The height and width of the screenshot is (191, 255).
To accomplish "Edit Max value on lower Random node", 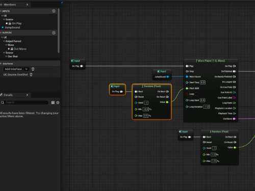I will click(x=214, y=161).
